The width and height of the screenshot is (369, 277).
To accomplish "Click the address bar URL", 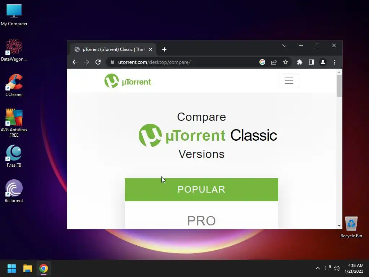I will [x=154, y=62].
